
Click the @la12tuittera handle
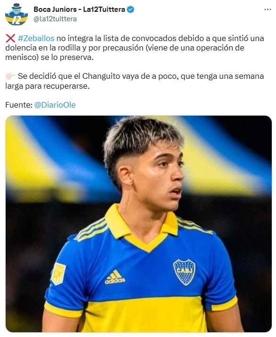tap(55, 19)
